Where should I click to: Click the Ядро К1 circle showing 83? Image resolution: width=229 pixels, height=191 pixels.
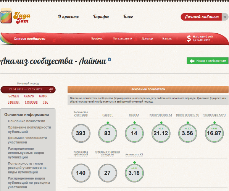tap(107, 133)
